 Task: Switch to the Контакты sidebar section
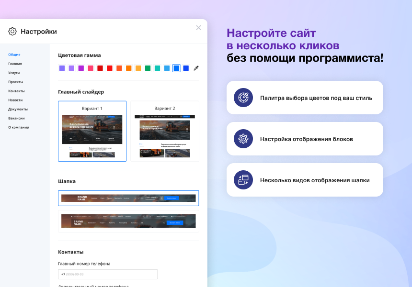click(x=16, y=91)
